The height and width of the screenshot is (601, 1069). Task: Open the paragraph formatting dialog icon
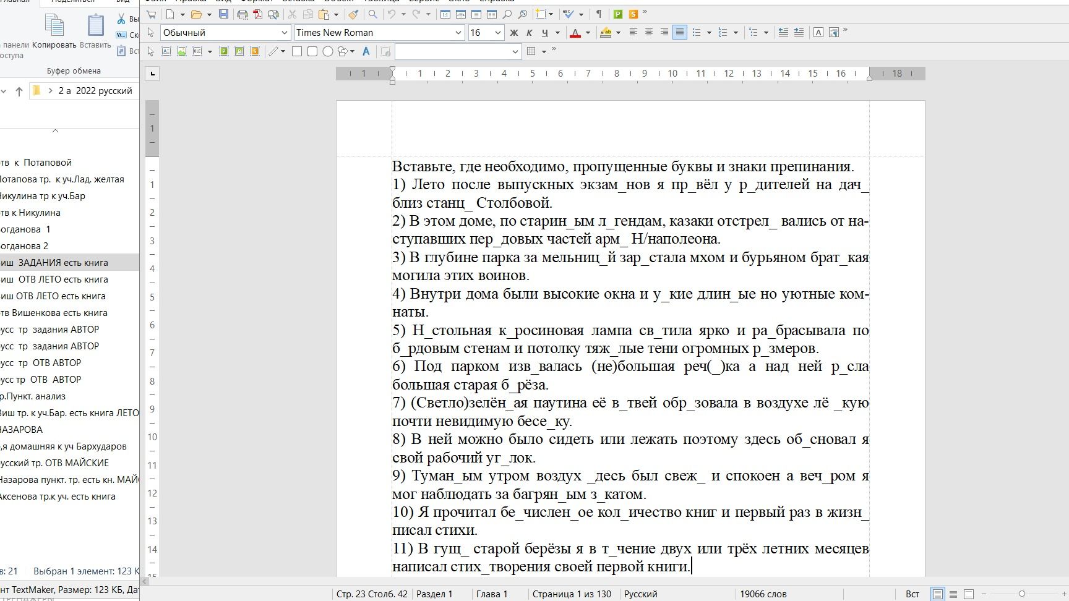(x=833, y=33)
